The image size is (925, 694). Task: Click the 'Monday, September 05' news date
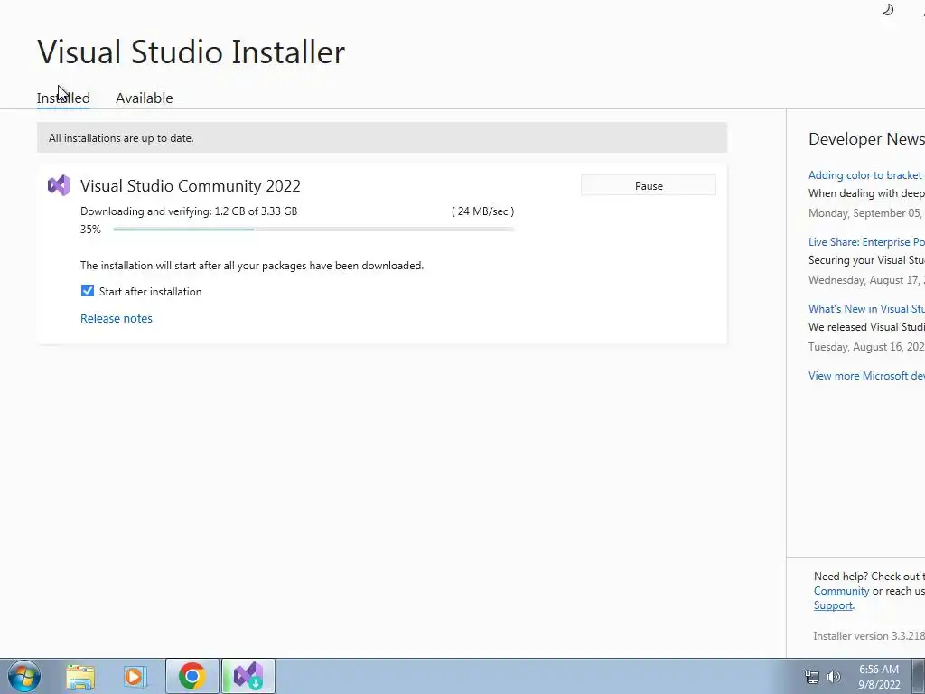coord(866,213)
